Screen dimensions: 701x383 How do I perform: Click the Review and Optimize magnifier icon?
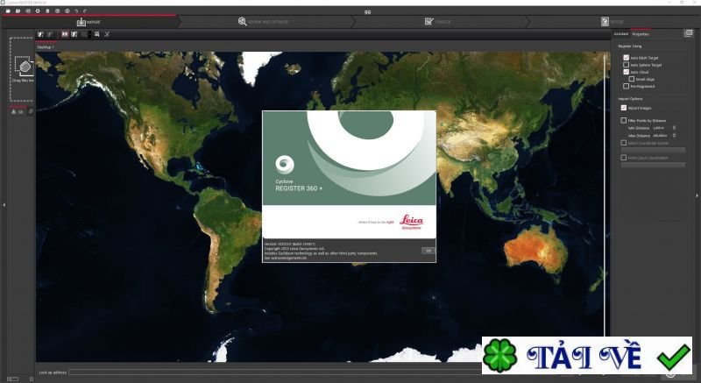tap(243, 21)
